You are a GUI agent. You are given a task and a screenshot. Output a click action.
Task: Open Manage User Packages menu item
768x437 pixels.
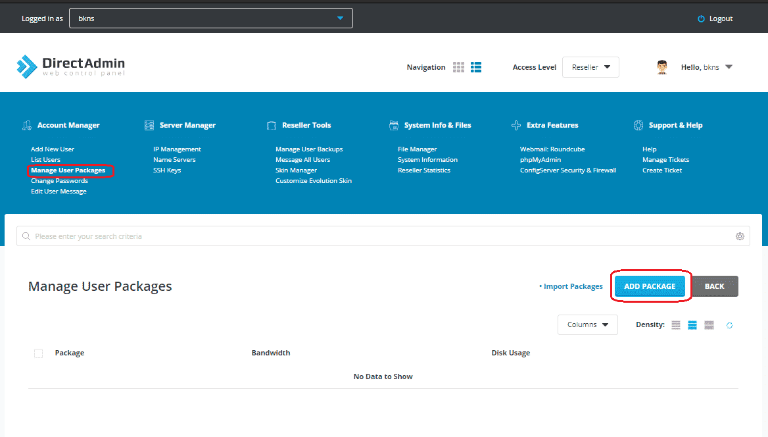pyautogui.click(x=68, y=170)
